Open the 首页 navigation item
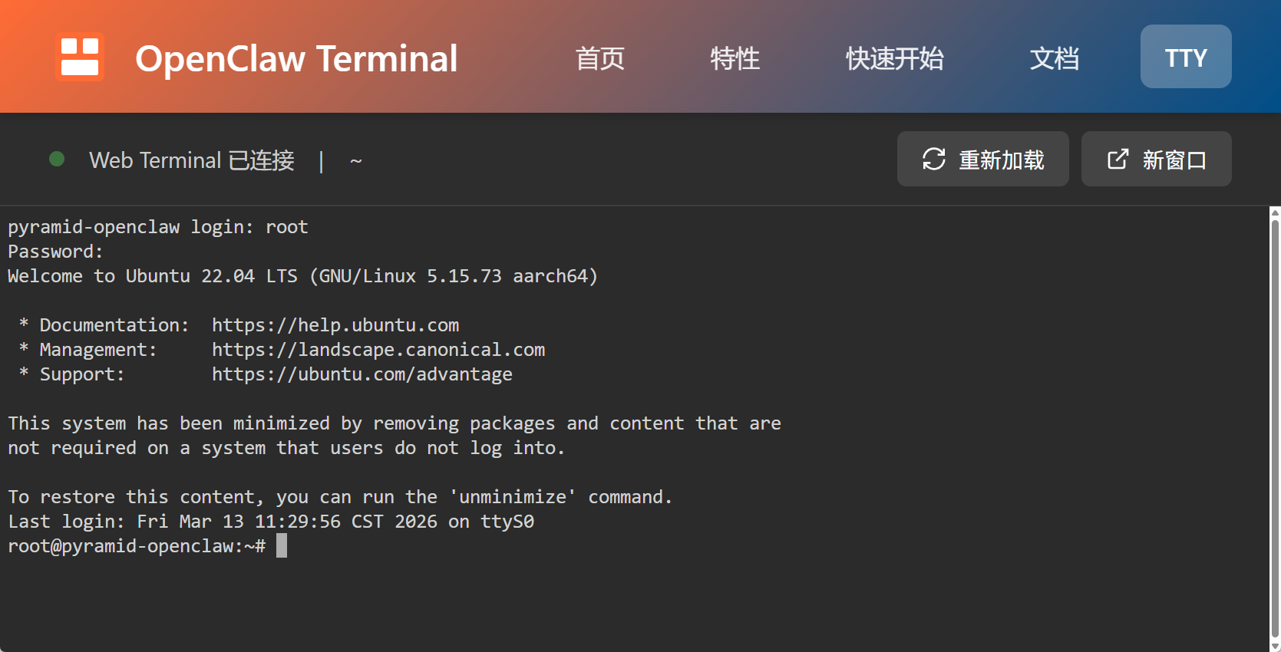1281x652 pixels. click(600, 58)
